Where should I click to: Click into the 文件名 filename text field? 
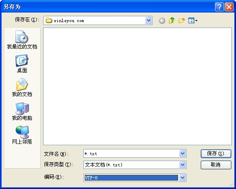tap(131, 154)
